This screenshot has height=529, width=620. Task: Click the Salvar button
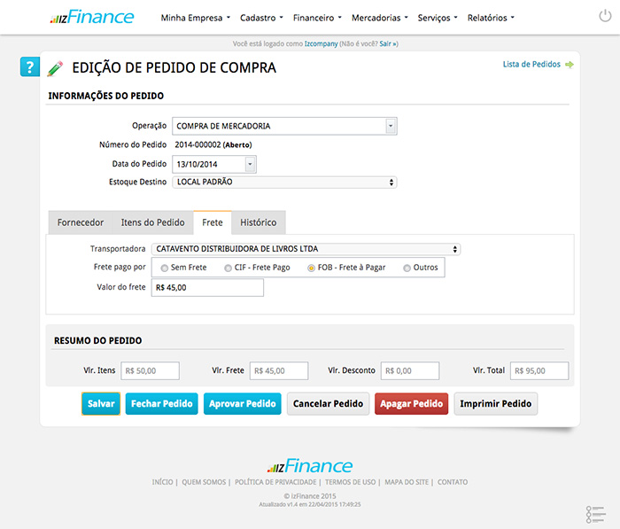[x=101, y=404]
